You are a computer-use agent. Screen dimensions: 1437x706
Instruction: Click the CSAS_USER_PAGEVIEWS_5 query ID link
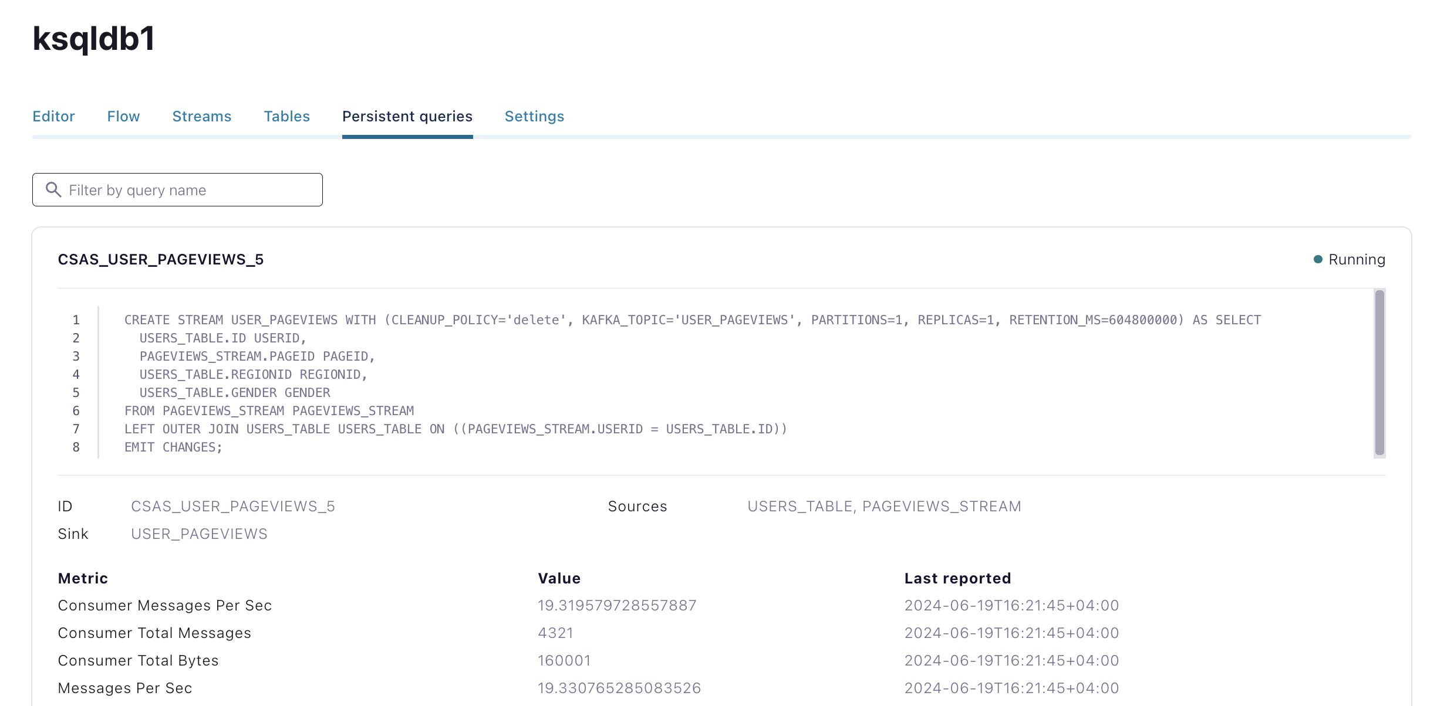(x=233, y=504)
